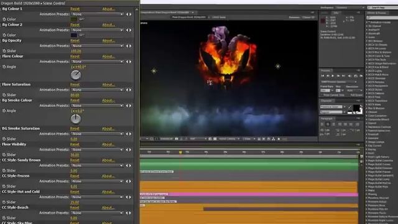Click eyedropper beside Bg Colour 2 swatch

point(81,35)
